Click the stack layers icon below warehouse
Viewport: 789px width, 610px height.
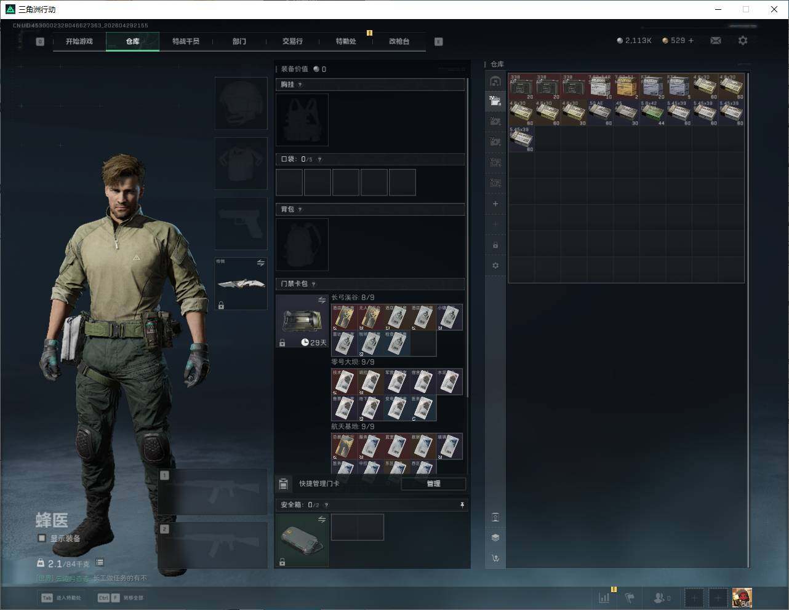click(495, 537)
